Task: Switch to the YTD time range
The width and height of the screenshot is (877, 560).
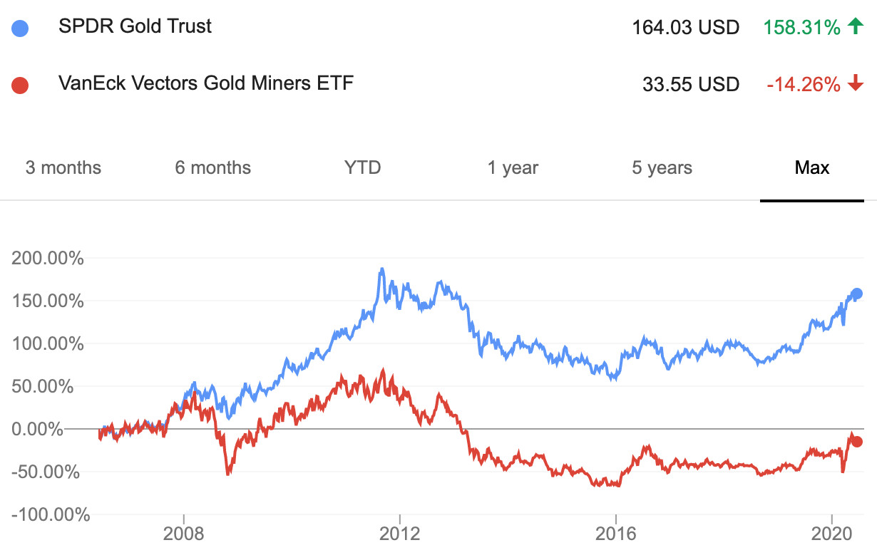Action: pos(361,168)
